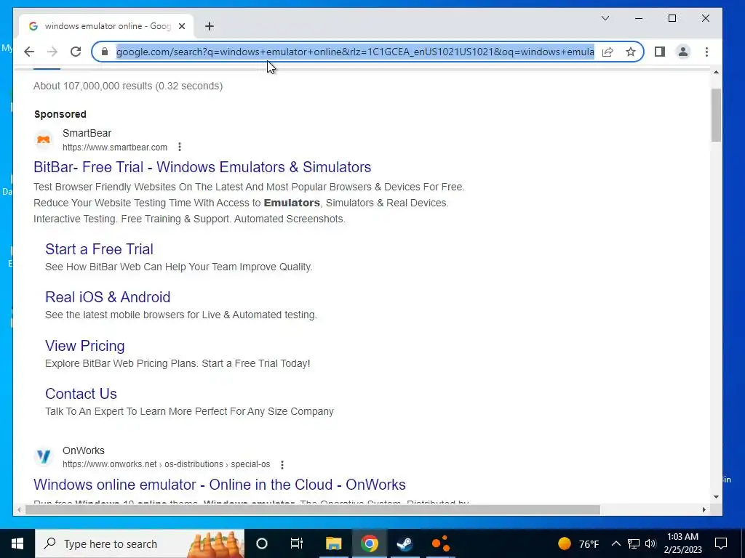The width and height of the screenshot is (745, 558).
Task: Open Steam from taskbar
Action: [x=405, y=543]
